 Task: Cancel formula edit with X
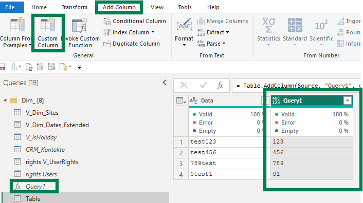tap(184, 86)
